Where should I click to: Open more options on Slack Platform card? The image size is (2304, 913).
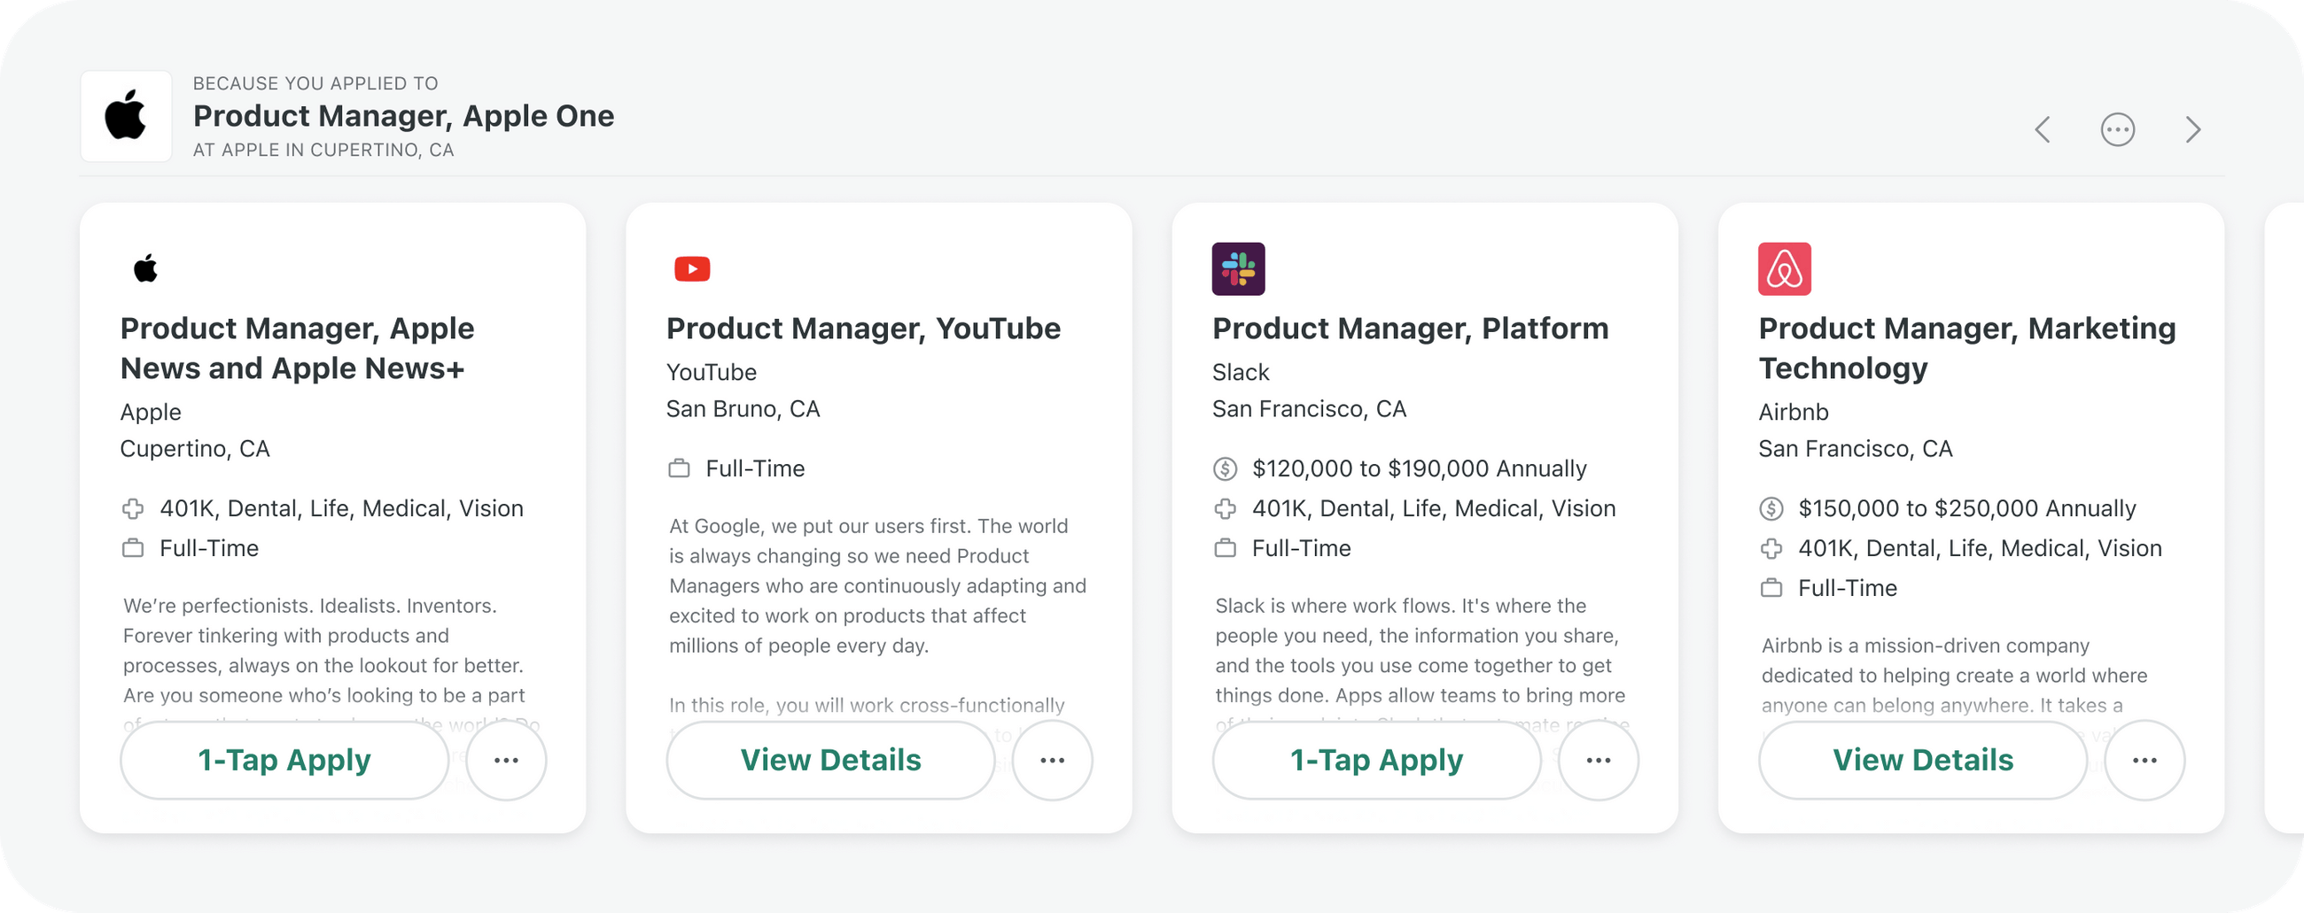click(x=1599, y=760)
